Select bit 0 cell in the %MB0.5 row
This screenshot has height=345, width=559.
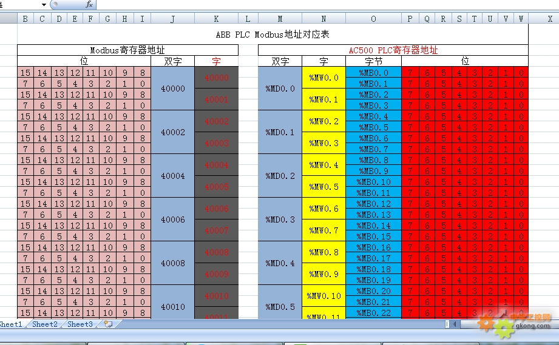521,127
